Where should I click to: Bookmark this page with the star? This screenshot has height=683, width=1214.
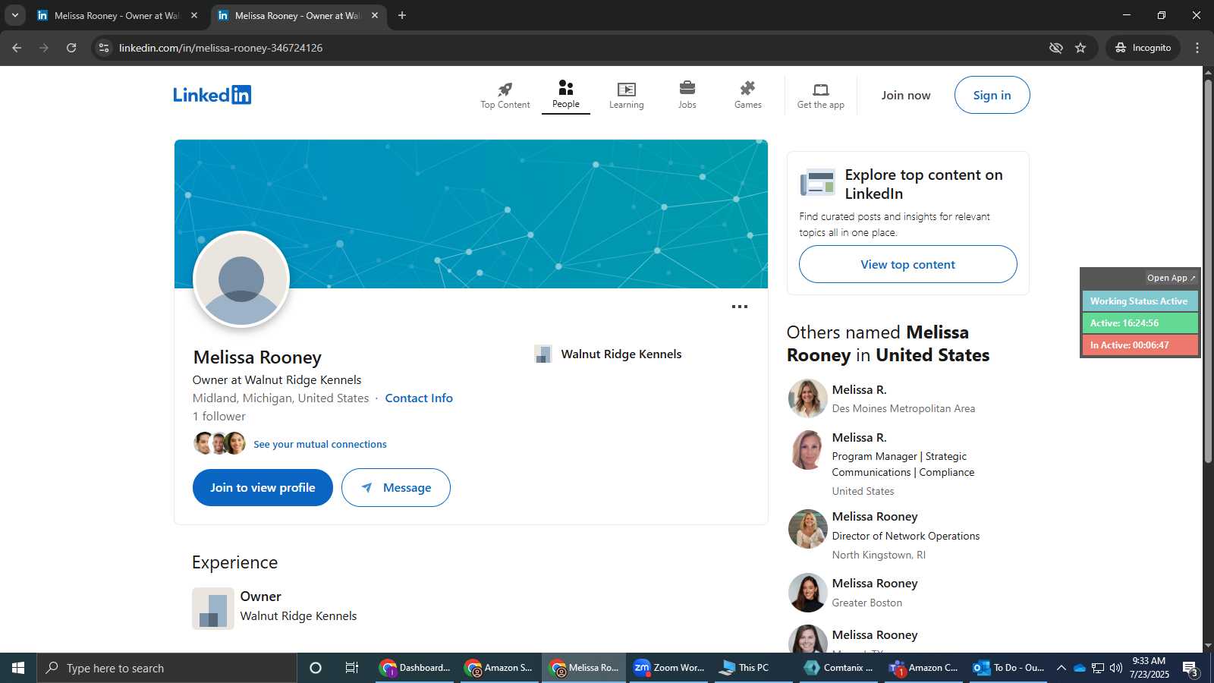pos(1080,48)
